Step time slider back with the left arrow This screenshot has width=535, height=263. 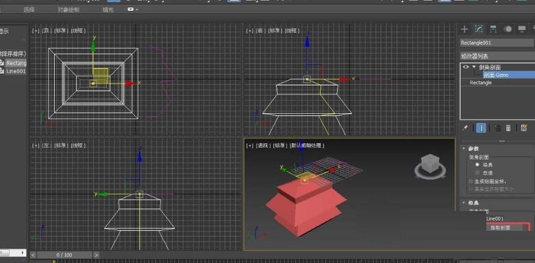pos(33,255)
